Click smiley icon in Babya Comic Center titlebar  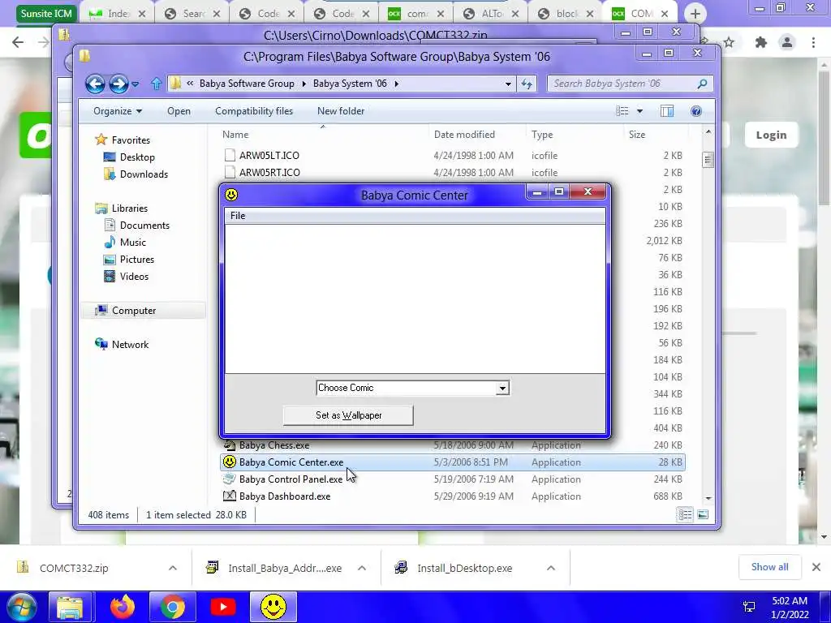click(x=231, y=195)
